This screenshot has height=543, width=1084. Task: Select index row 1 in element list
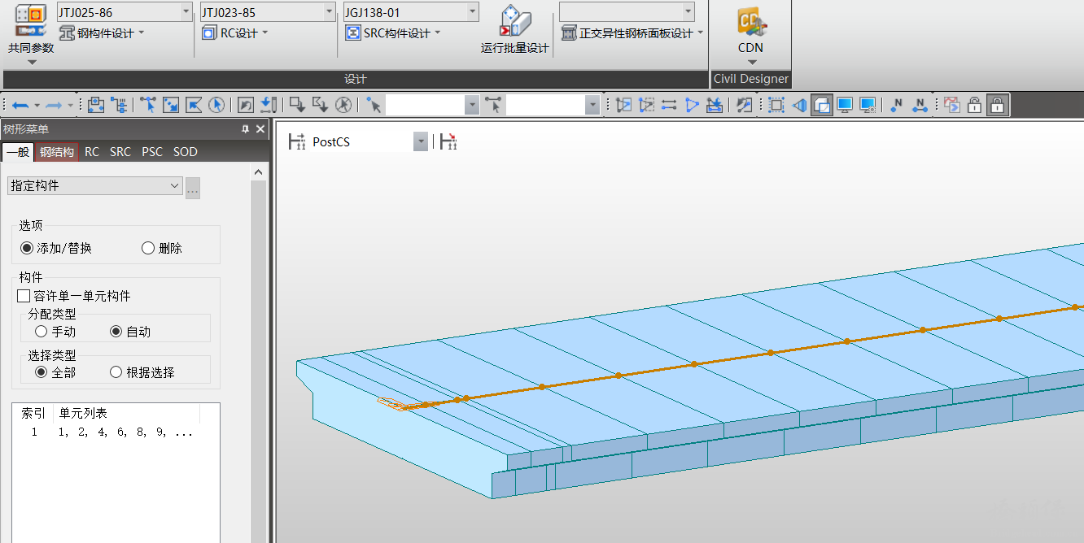(x=116, y=432)
